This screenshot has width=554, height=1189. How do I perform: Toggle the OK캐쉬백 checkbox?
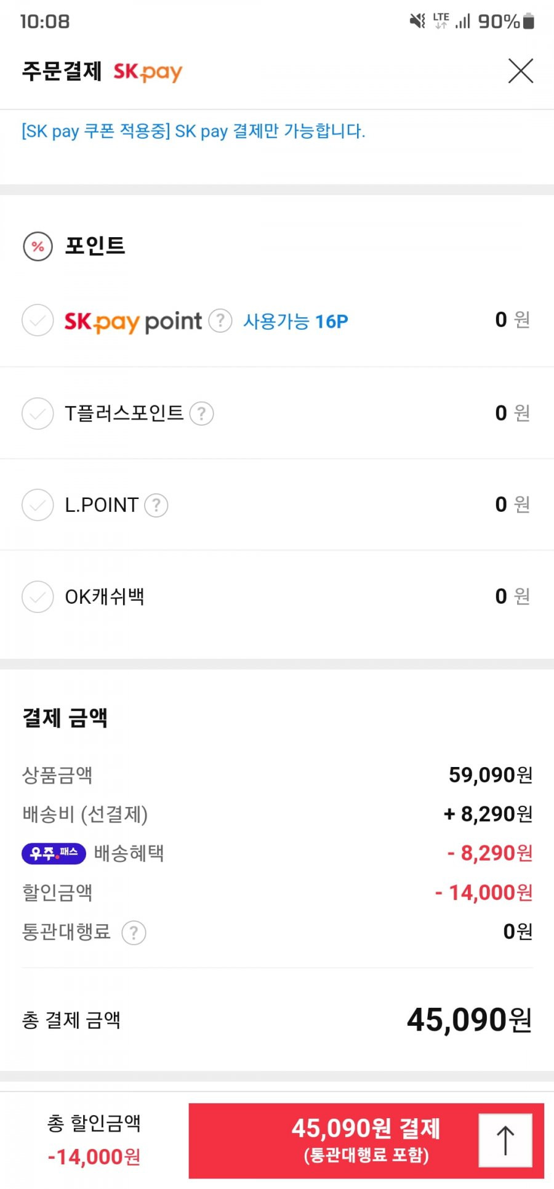click(x=38, y=596)
